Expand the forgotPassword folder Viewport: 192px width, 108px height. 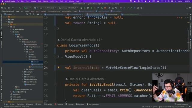click(x=25, y=47)
